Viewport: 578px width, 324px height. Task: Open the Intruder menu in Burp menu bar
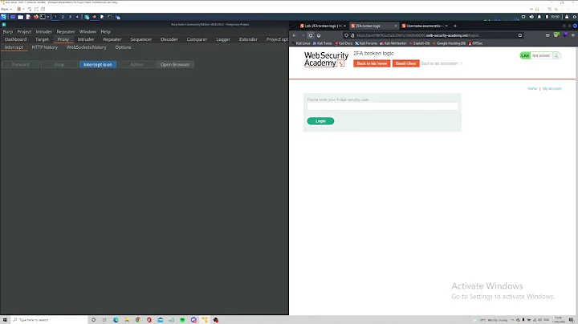coord(44,31)
